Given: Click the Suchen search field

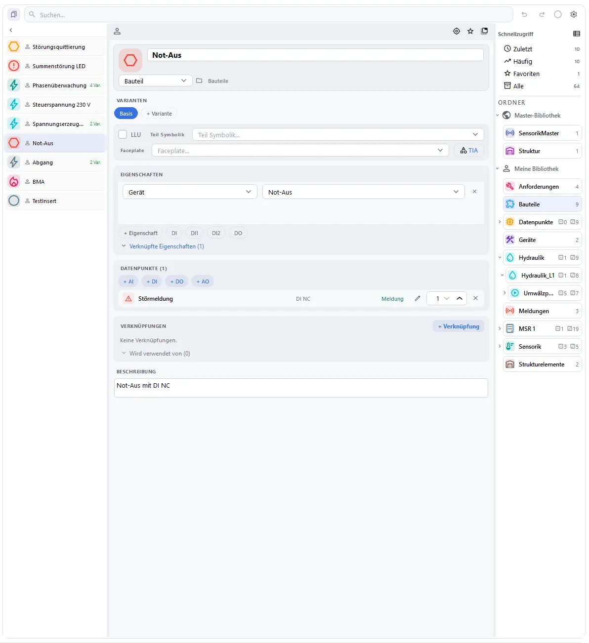Looking at the screenshot, I should (x=269, y=14).
